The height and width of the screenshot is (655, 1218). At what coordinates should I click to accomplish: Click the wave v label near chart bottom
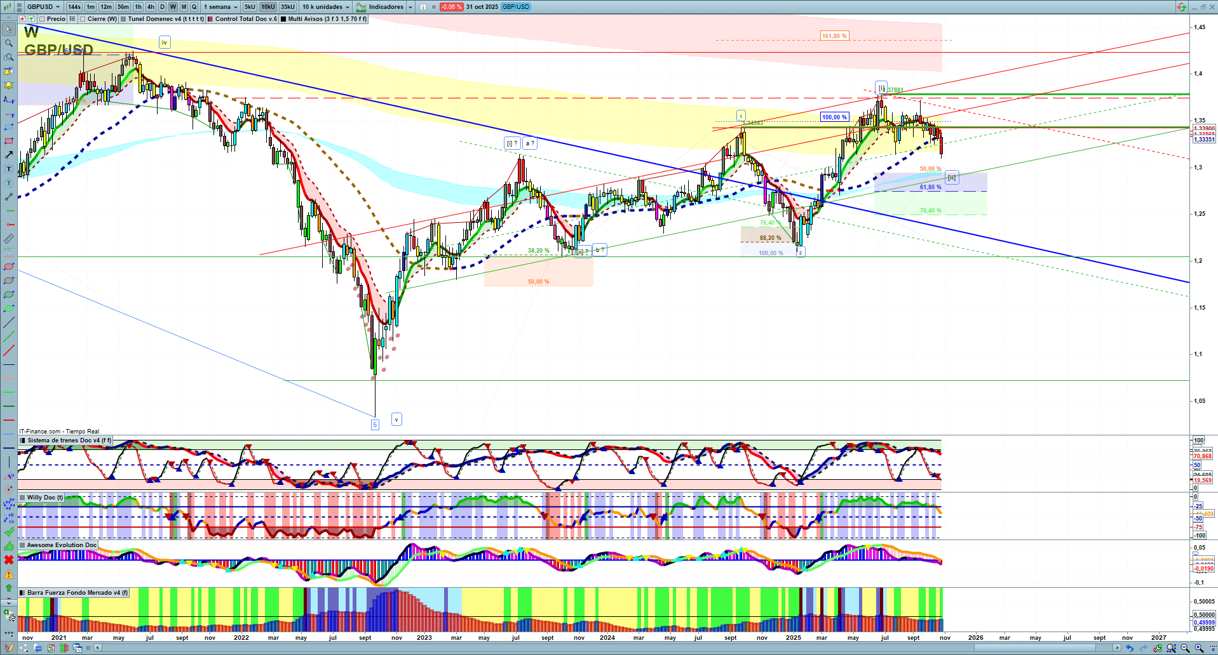pyautogui.click(x=396, y=420)
